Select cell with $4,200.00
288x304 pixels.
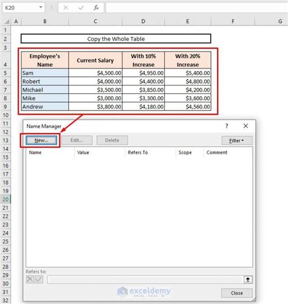[188, 90]
